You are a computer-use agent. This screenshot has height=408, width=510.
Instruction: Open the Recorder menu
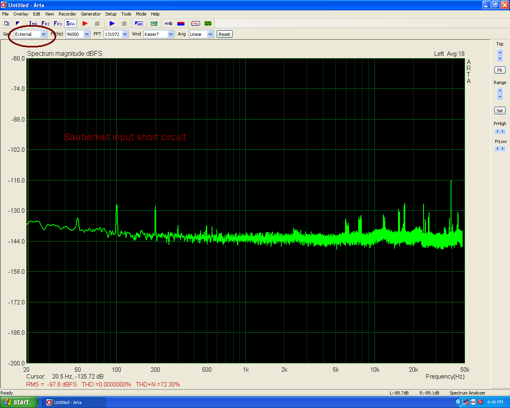tap(67, 14)
